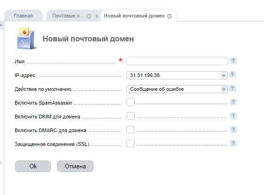Viewport: 264px width, 195px height.
Task: Open the Сообщение об ошибке dropdown
Action: [x=177, y=89]
